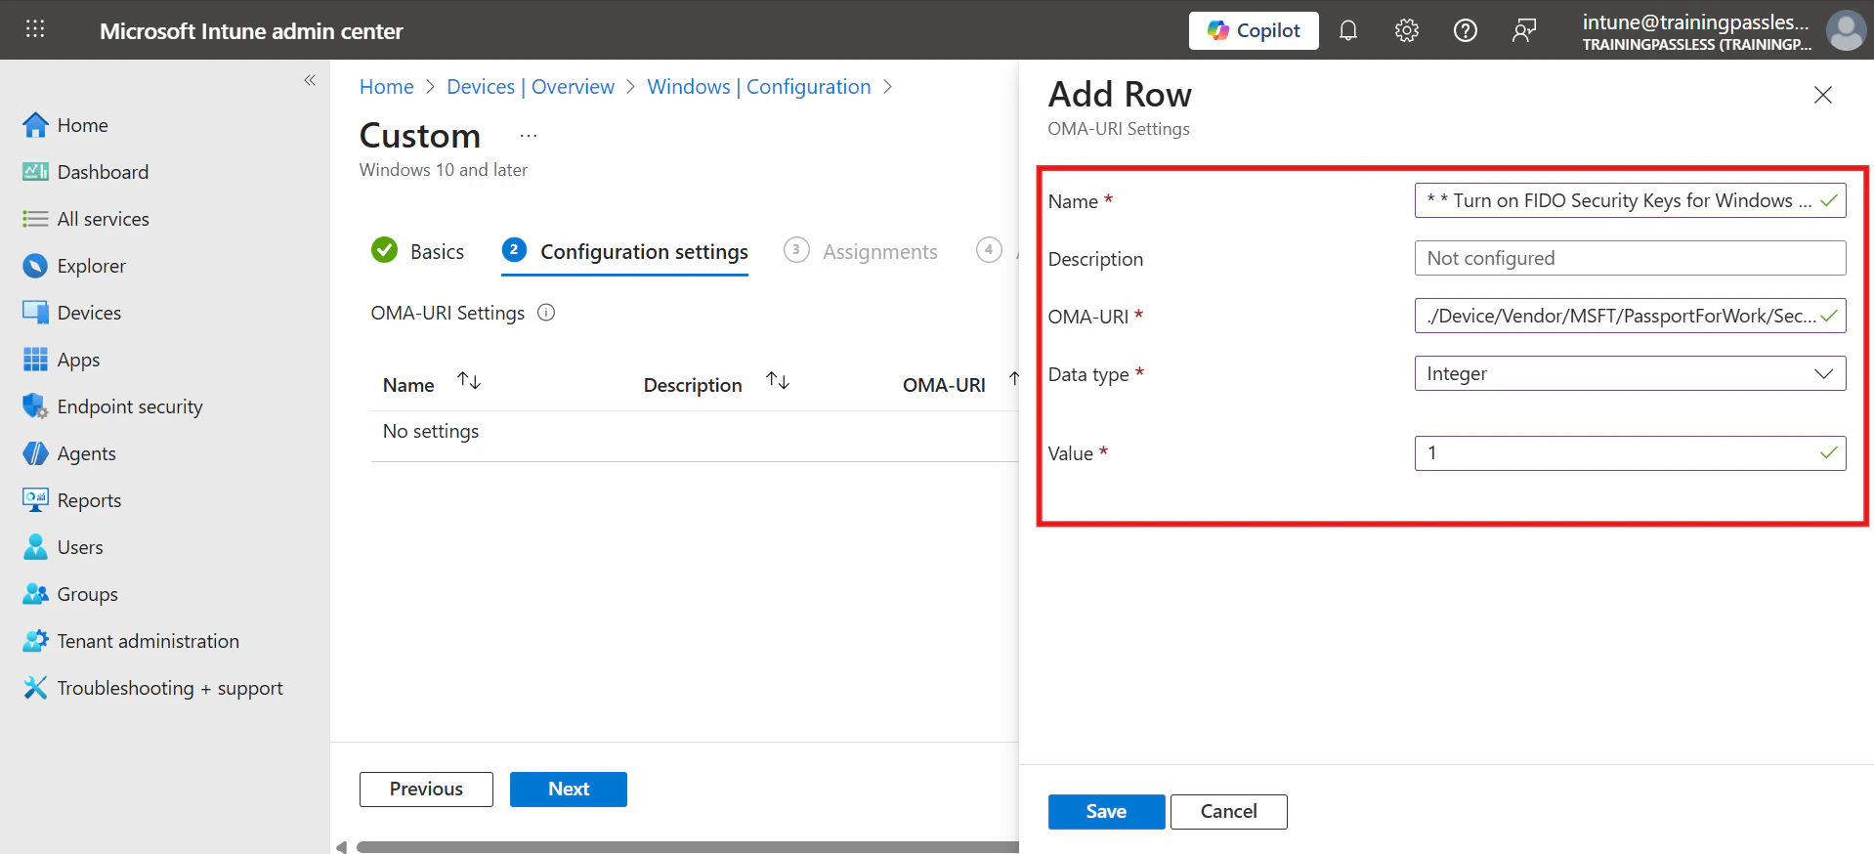The width and height of the screenshot is (1874, 854).
Task: Show the OMA-URI Settings info tooltip icon
Action: 546,313
